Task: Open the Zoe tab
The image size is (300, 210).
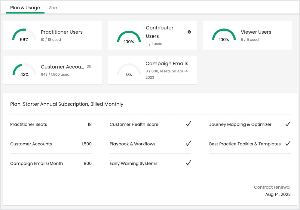Action: coord(53,8)
